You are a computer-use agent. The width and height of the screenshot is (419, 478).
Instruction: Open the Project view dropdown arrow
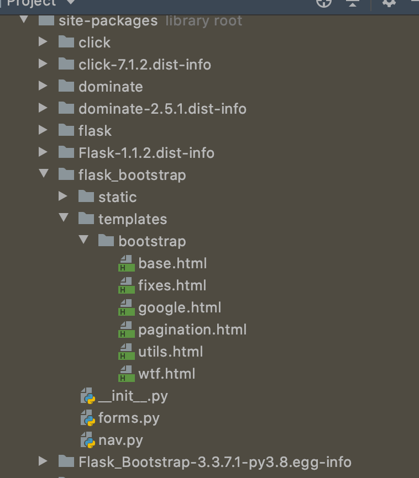pyautogui.click(x=71, y=2)
